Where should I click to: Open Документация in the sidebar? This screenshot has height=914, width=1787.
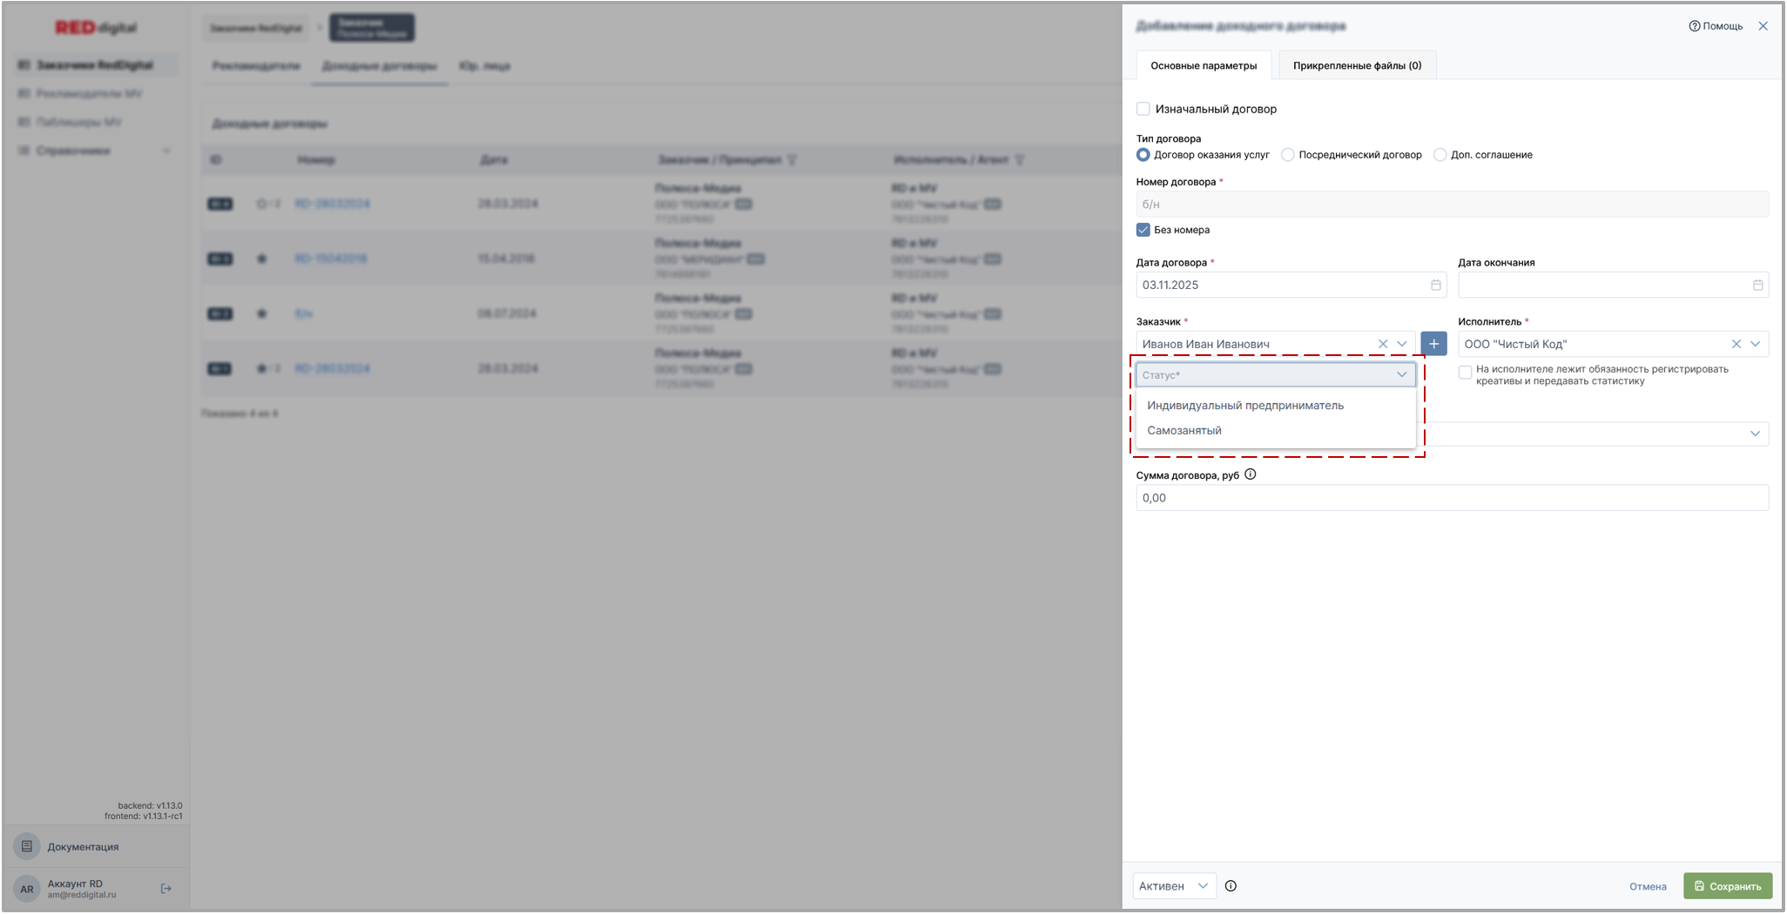83,847
